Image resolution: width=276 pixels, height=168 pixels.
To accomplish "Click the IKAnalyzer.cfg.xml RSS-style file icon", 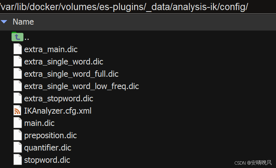I will (x=17, y=111).
